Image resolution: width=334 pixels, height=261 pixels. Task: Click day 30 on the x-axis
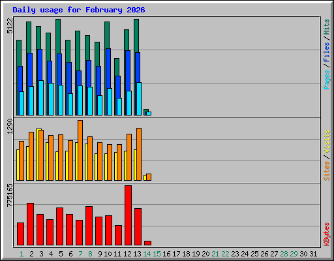pos(303,254)
